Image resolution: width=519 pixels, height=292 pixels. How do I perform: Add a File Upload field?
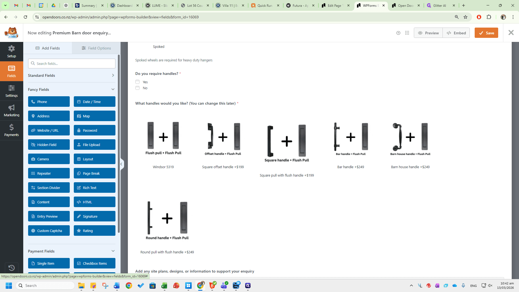(95, 145)
